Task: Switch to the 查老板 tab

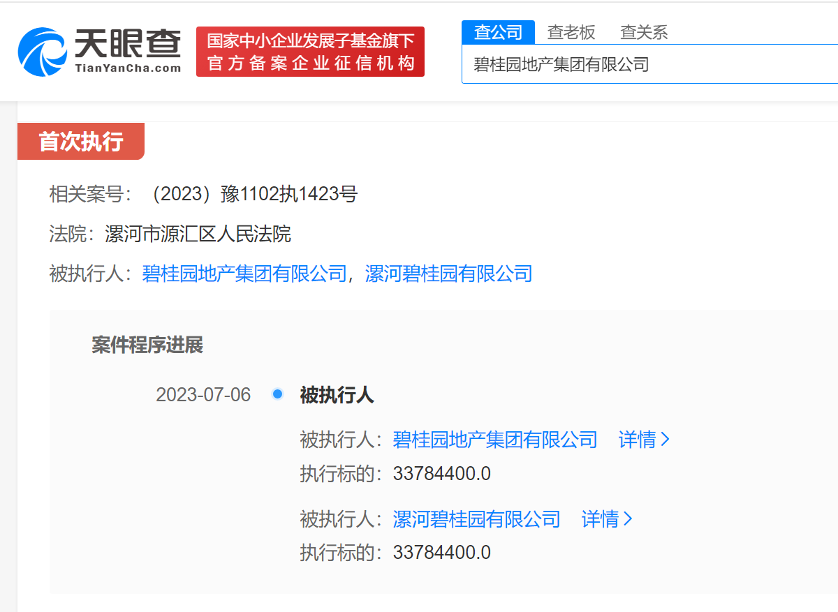Action: click(571, 32)
